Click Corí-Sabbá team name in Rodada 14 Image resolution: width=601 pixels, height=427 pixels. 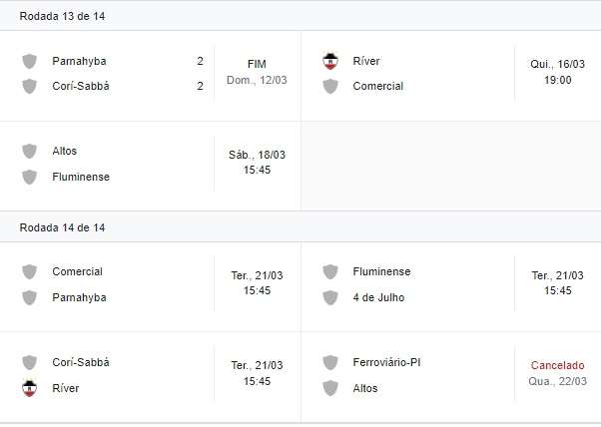pos(81,362)
